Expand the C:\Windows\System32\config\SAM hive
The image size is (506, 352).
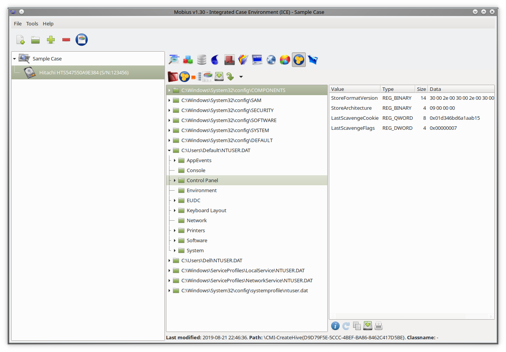click(x=169, y=101)
